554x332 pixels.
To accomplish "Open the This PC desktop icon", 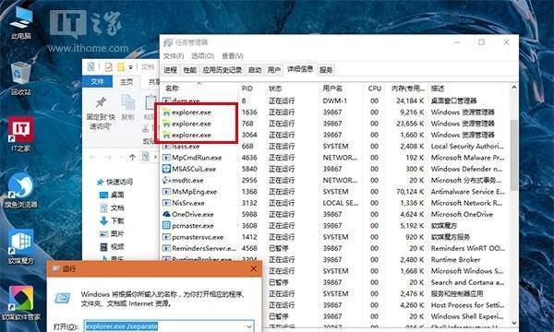I will click(x=21, y=22).
